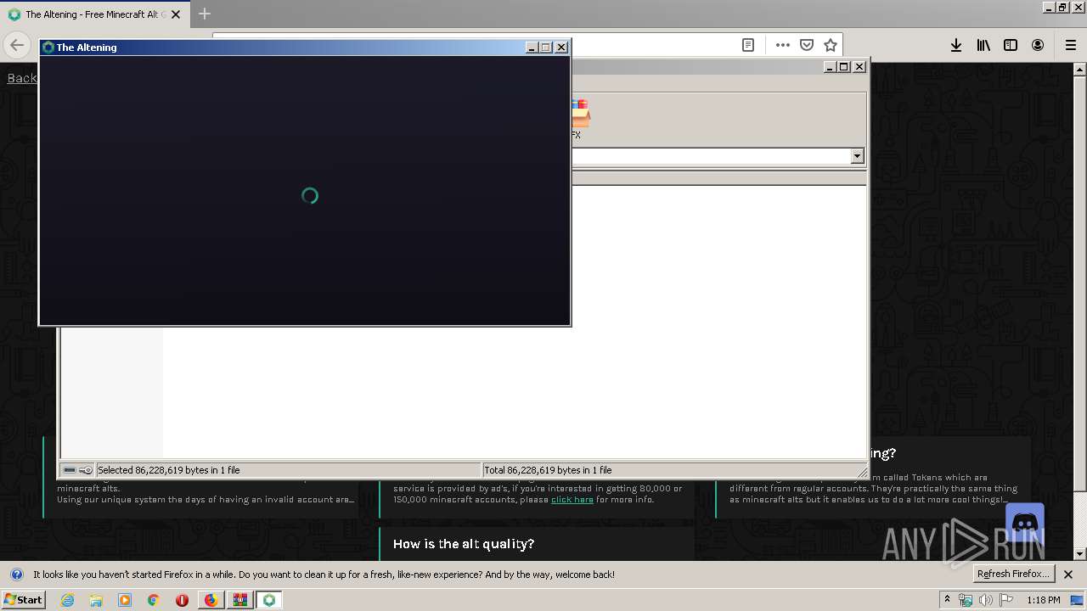The width and height of the screenshot is (1087, 611).
Task: Open a new Firefox tab
Action: [205, 14]
